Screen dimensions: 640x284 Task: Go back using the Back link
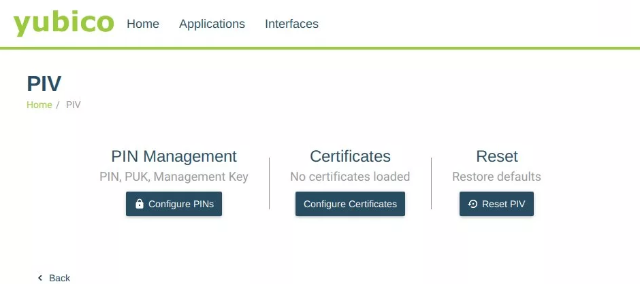pyautogui.click(x=54, y=278)
